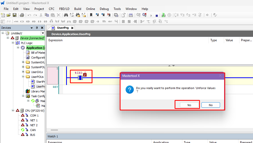
Task: Select the CAN item in device tree
Action: pyautogui.click(x=33, y=130)
